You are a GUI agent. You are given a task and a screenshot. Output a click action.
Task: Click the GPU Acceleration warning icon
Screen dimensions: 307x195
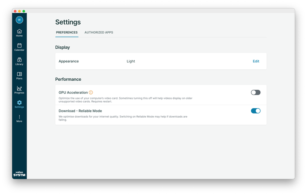pos(91,92)
